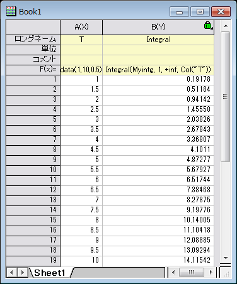Click column A cell with value 3.5

click(x=81, y=130)
